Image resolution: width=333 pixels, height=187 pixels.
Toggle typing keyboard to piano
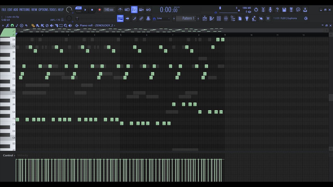(x=120, y=18)
